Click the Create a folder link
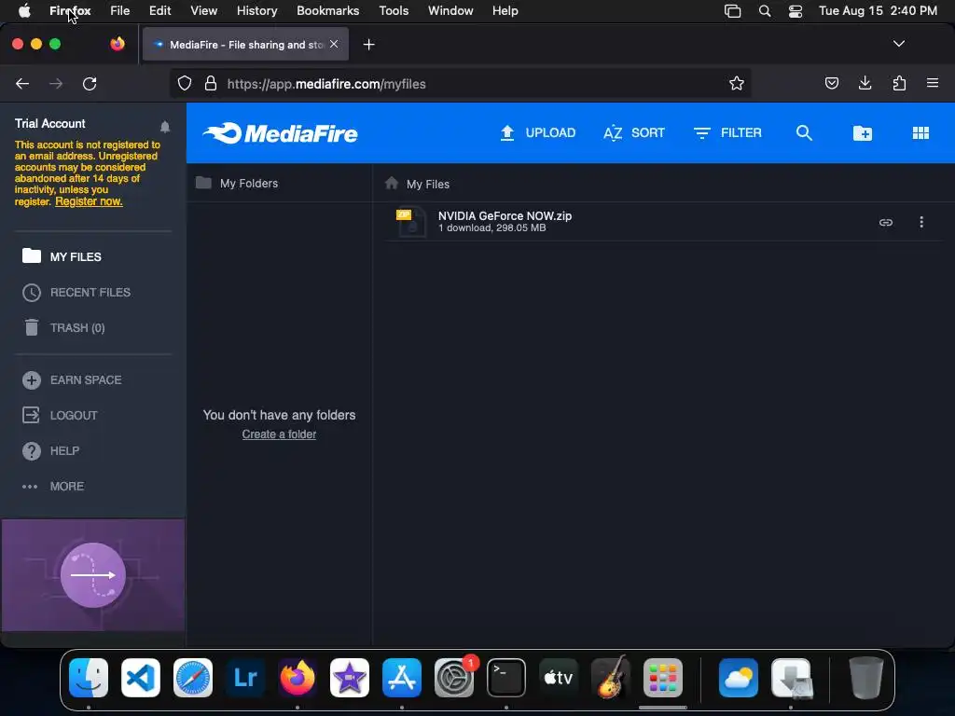Image resolution: width=955 pixels, height=716 pixels. [279, 434]
